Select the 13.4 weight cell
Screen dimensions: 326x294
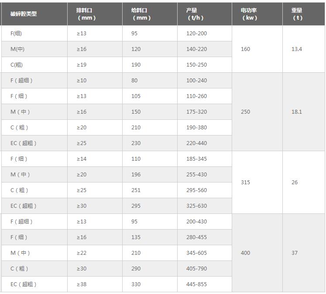297,49
